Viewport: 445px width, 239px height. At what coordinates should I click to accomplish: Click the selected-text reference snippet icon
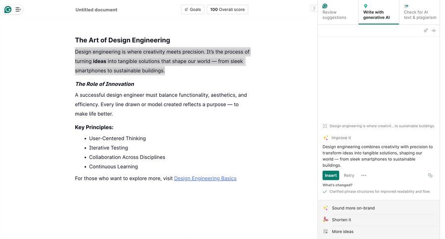click(x=325, y=126)
